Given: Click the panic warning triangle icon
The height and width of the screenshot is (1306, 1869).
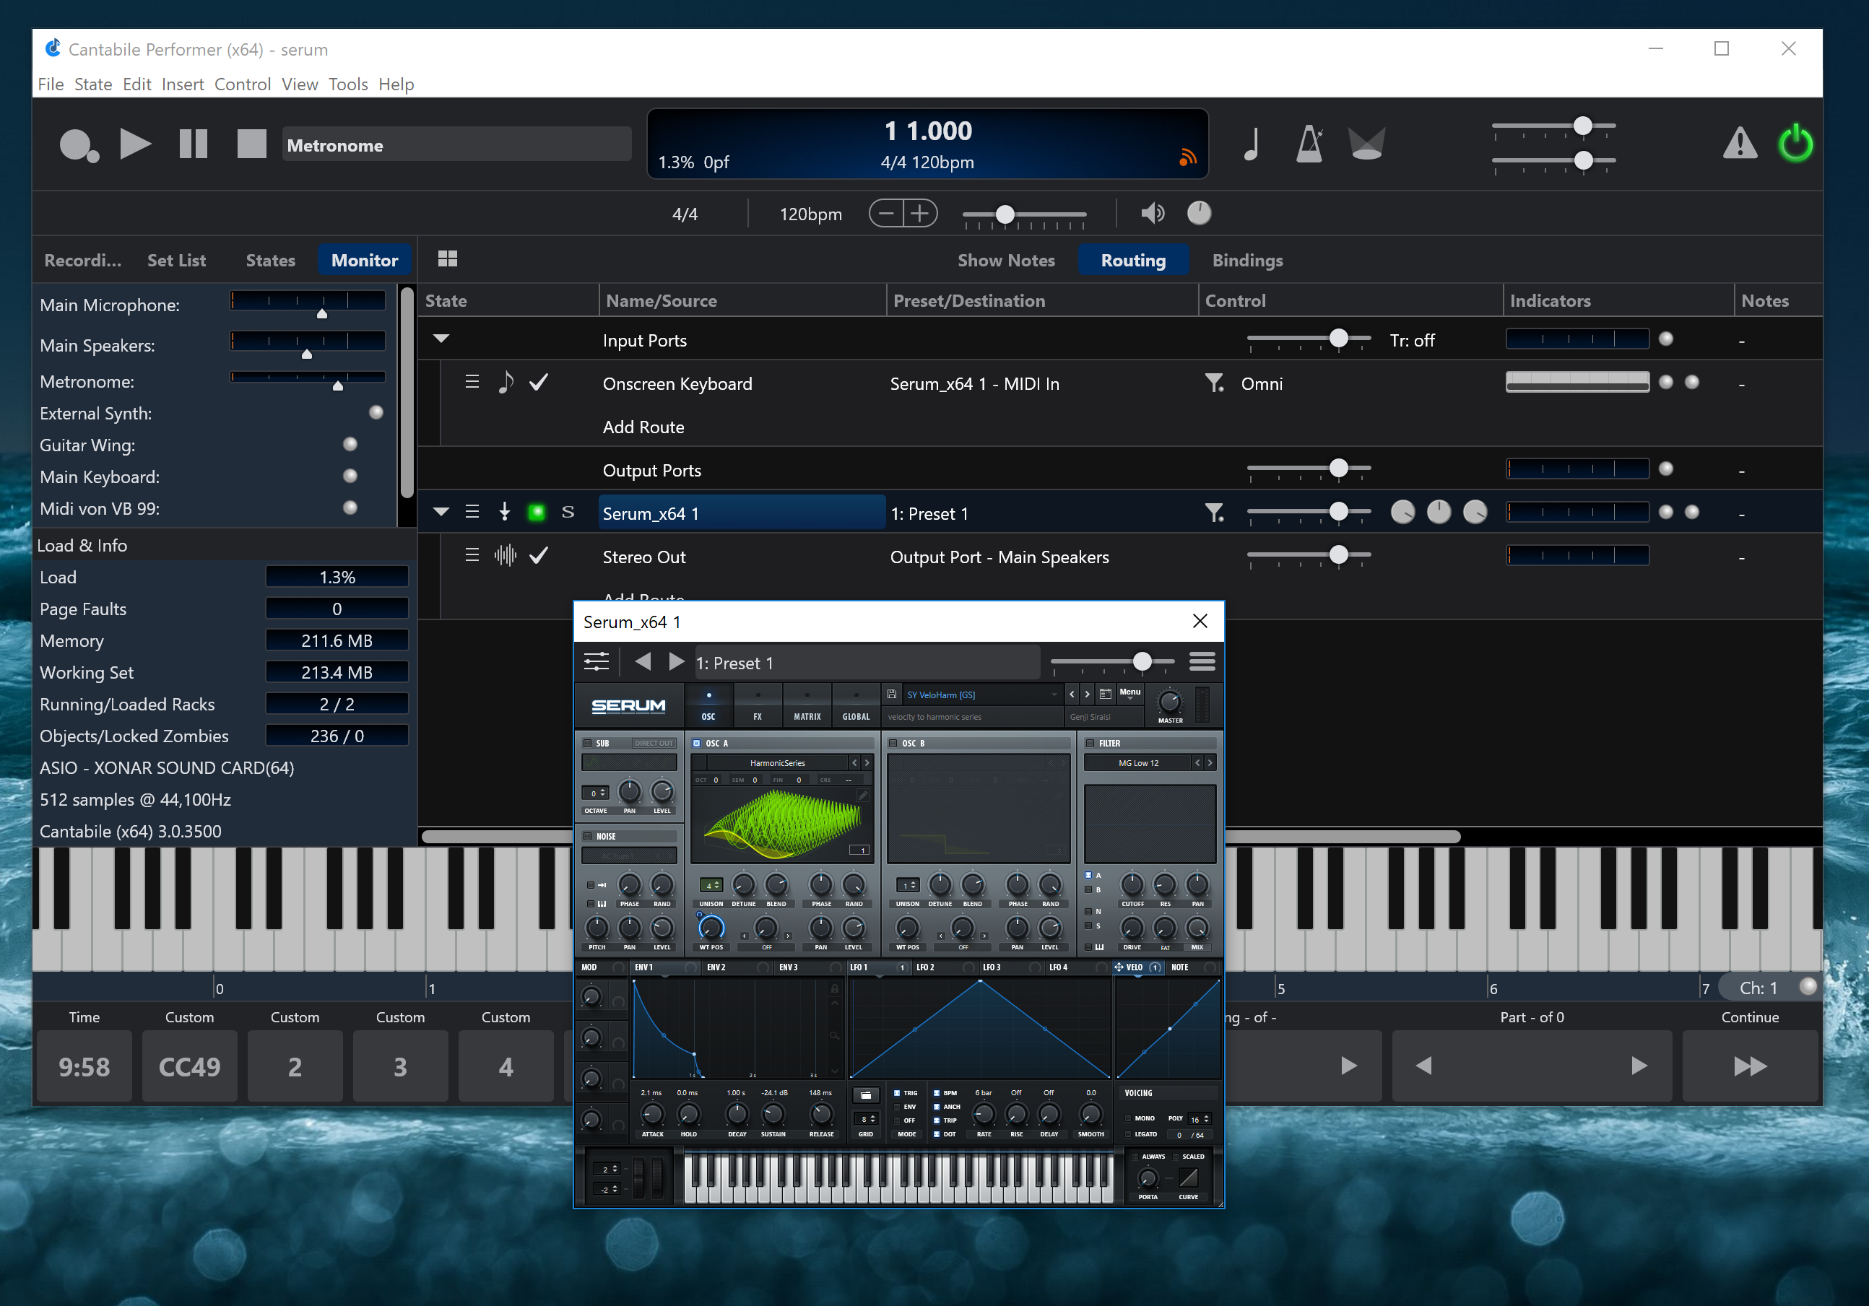Looking at the screenshot, I should (1740, 144).
